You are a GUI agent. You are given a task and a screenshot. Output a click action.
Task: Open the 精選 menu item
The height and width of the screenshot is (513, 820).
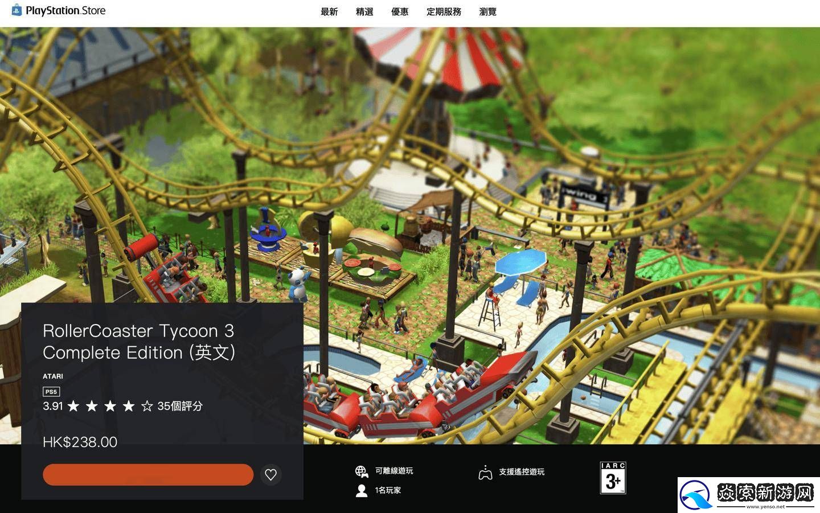pyautogui.click(x=364, y=11)
